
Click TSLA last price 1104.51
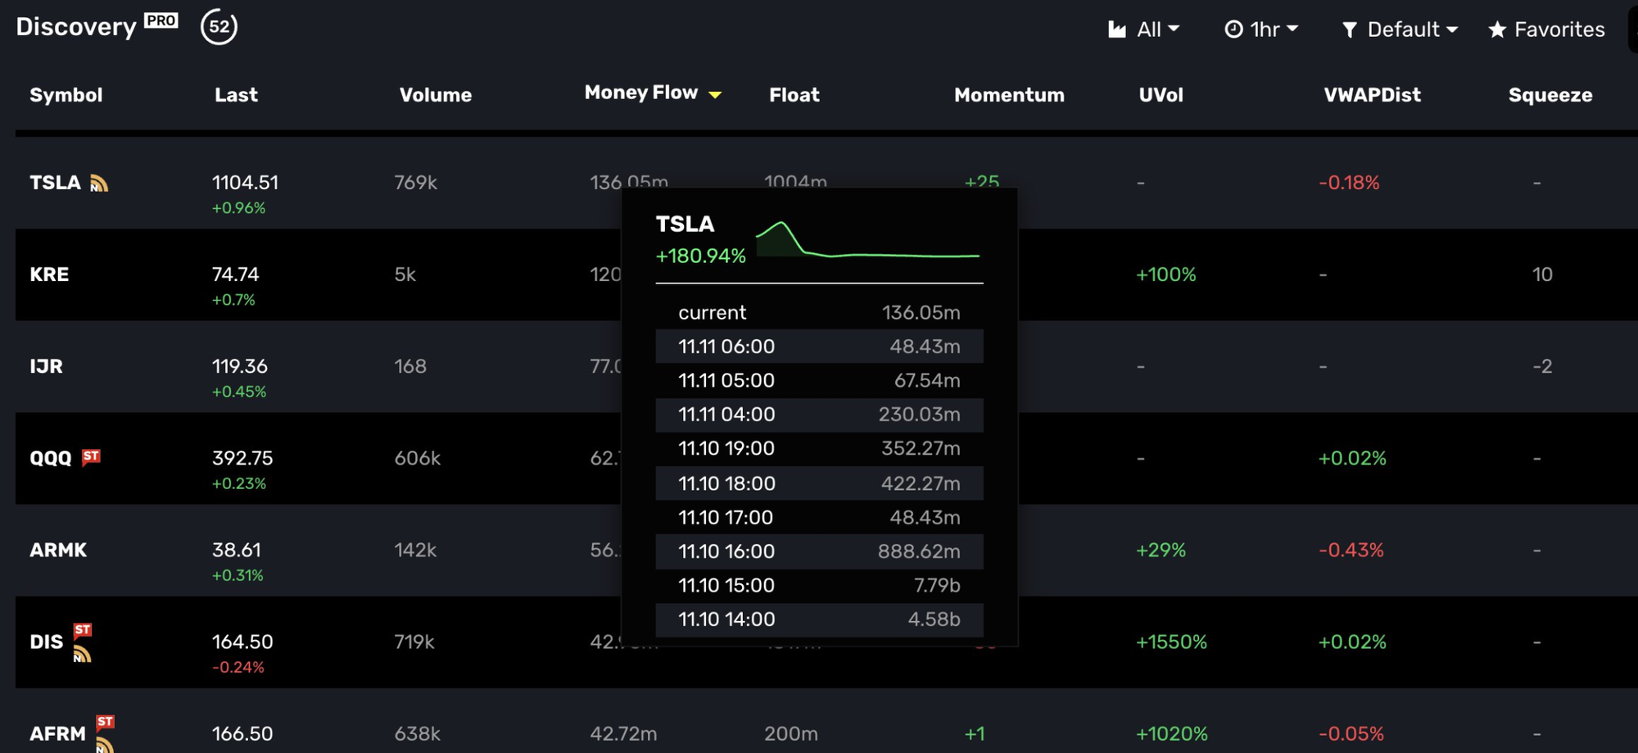(245, 182)
